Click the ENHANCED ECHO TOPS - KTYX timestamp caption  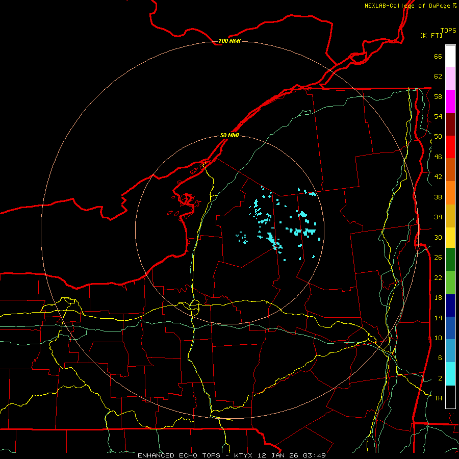click(232, 455)
